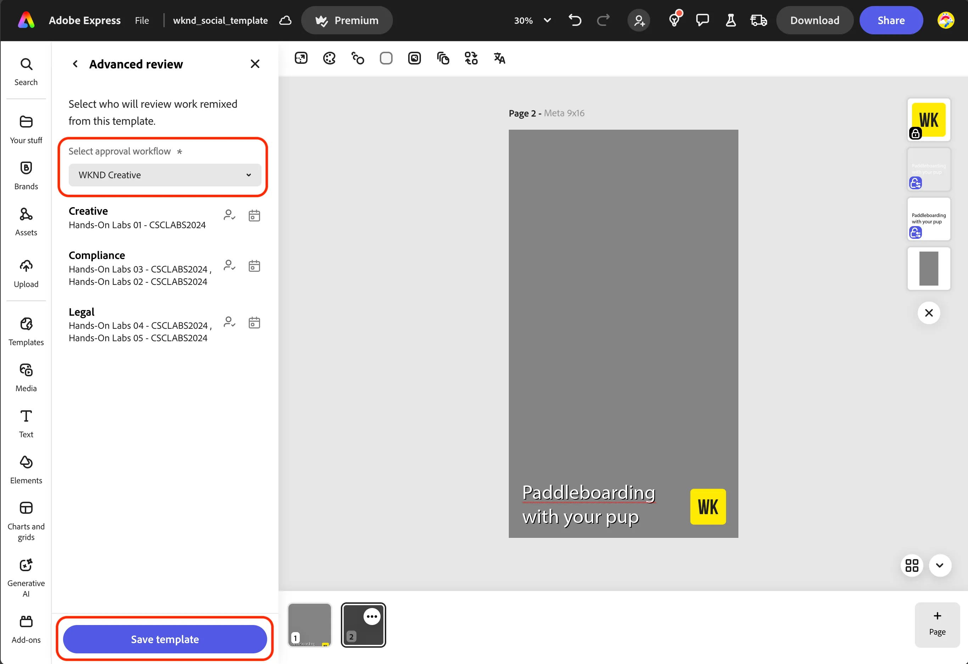This screenshot has height=664, width=968.
Task: Open Your stuff panel
Action: tap(26, 130)
